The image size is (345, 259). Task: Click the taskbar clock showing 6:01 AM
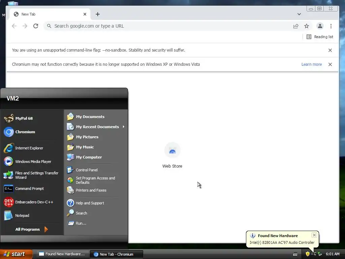pos(333,254)
